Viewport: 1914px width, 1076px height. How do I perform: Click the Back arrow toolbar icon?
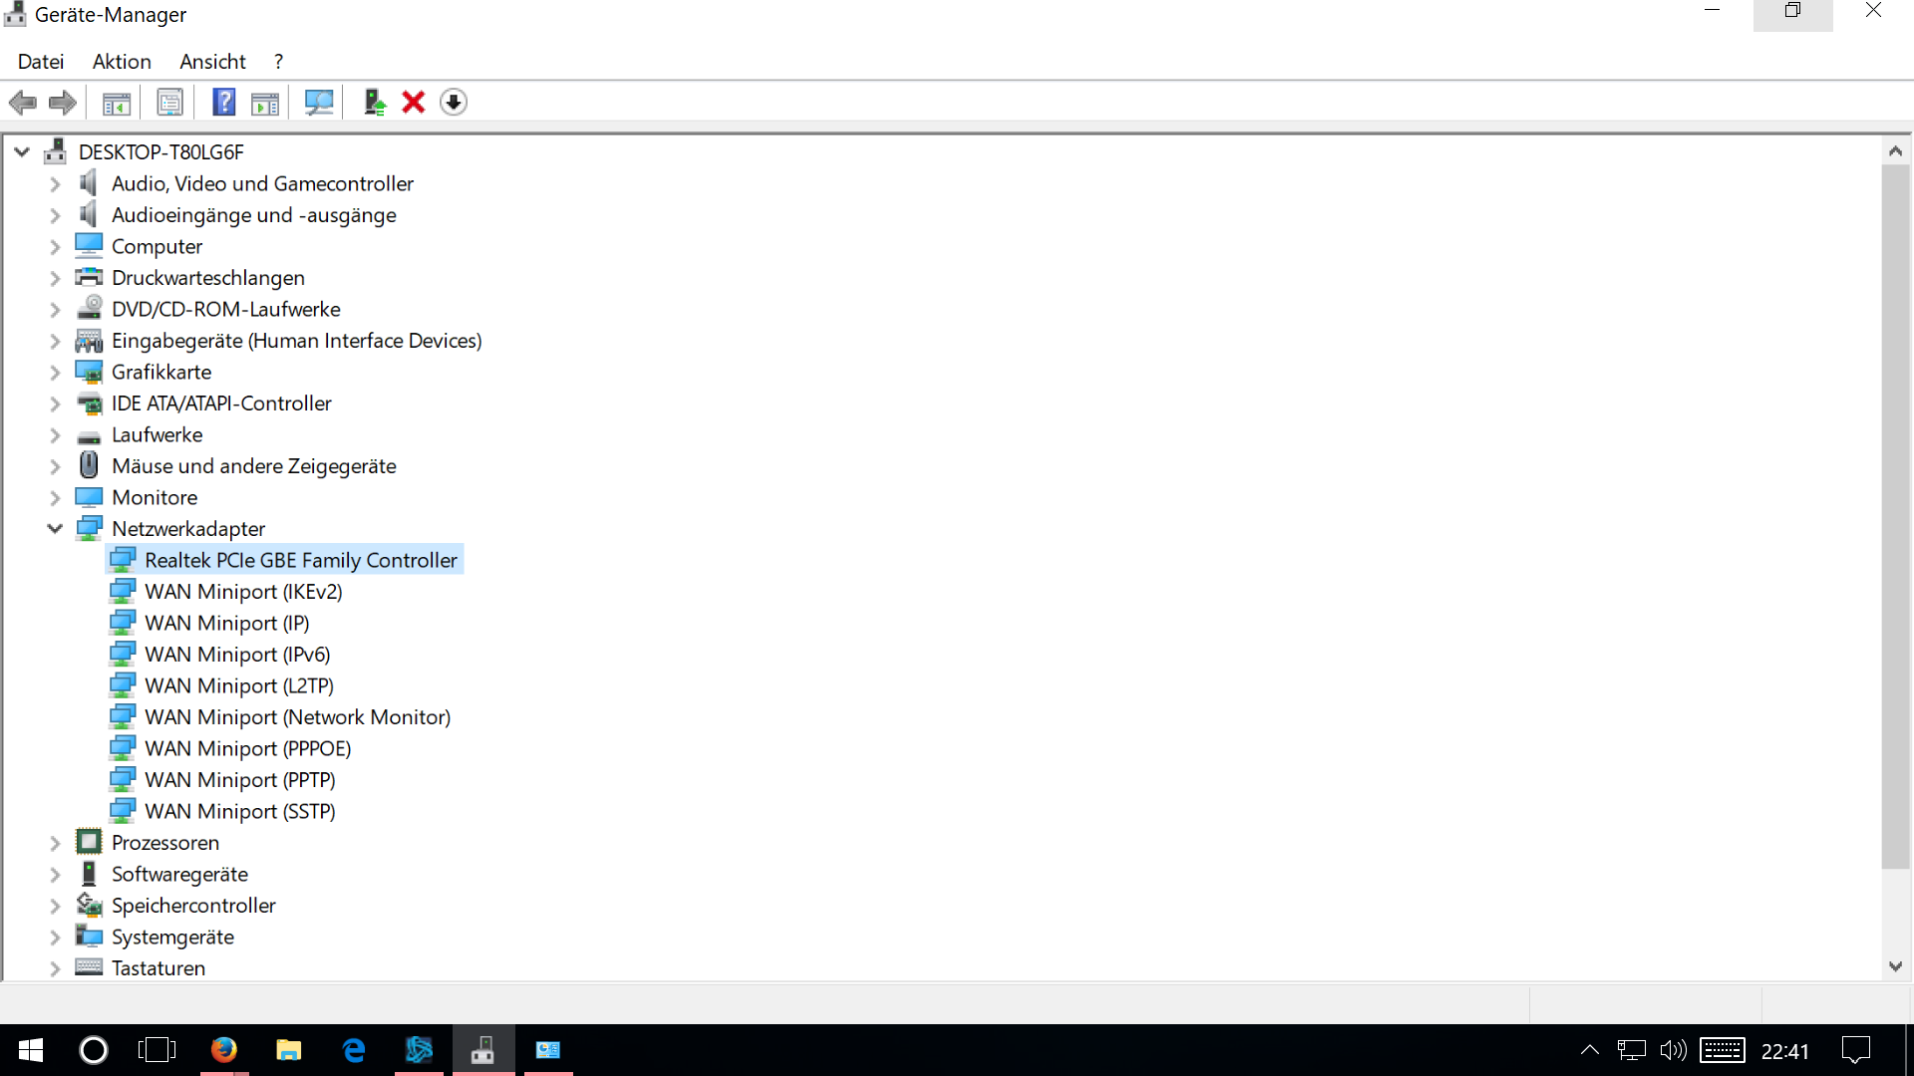coord(22,103)
